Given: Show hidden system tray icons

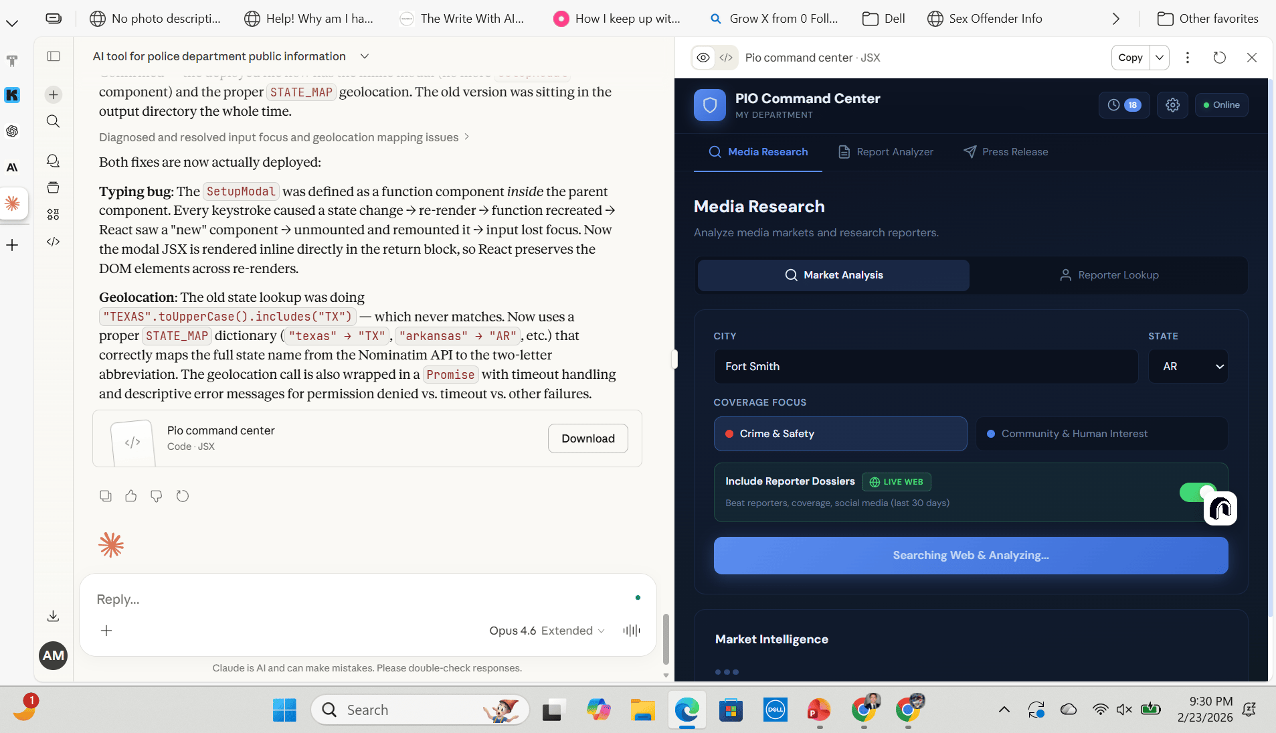Looking at the screenshot, I should point(1004,710).
